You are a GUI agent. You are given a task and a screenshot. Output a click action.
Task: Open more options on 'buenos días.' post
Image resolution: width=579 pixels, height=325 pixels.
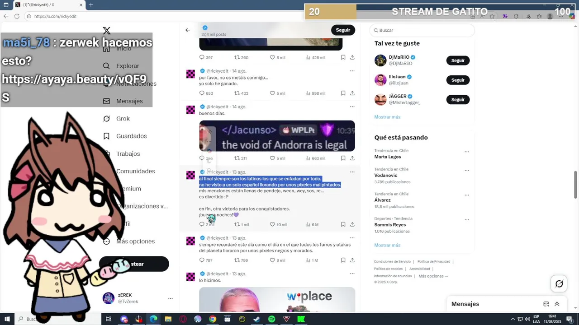(x=352, y=107)
